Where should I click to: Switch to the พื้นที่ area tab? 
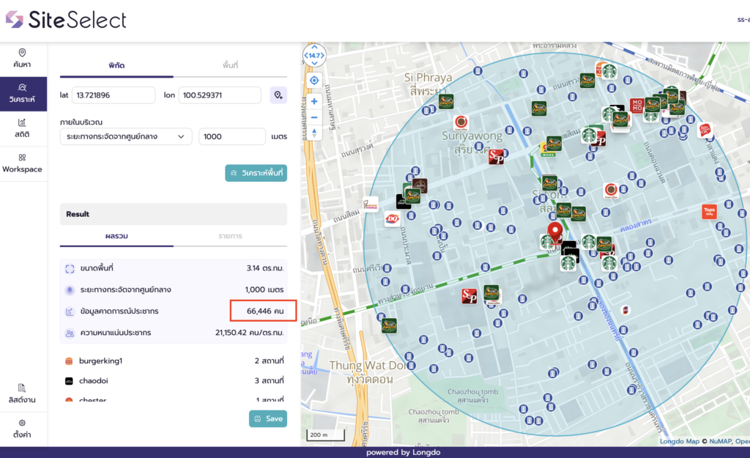coord(230,65)
